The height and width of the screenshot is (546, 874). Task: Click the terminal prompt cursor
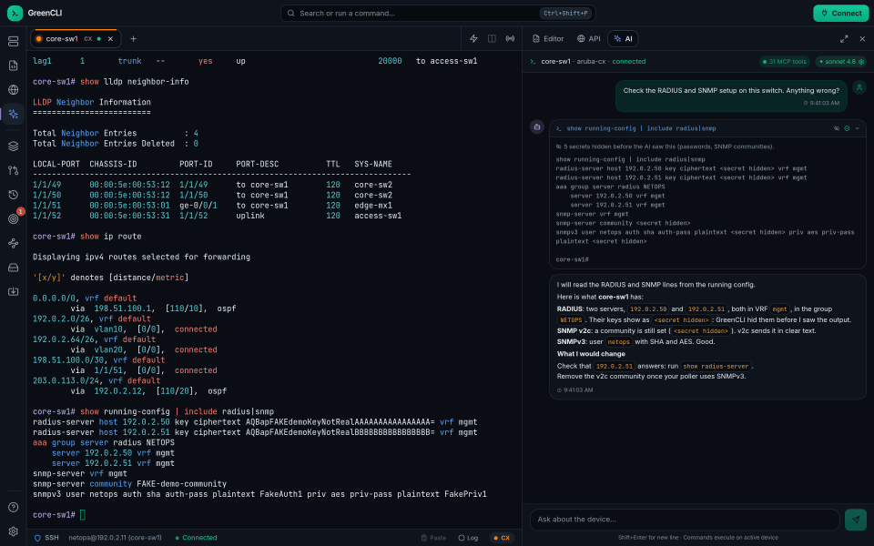(83, 515)
